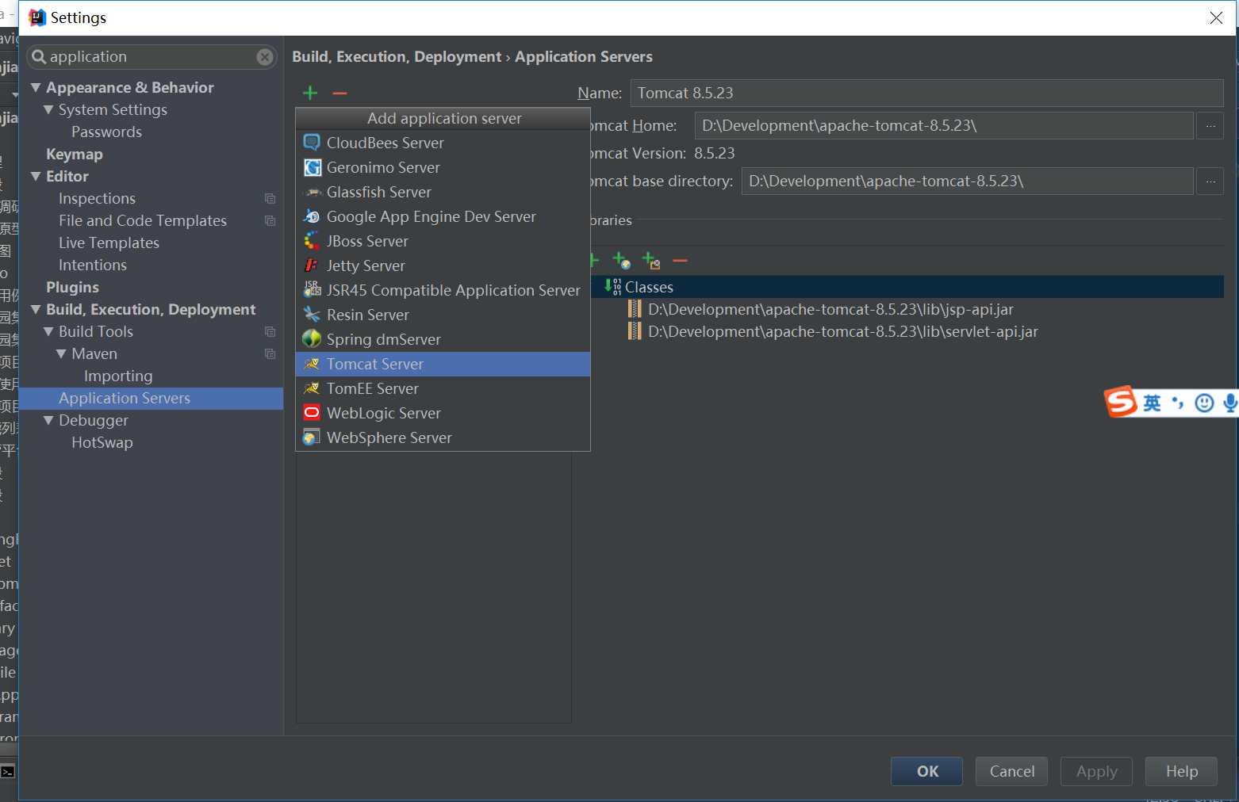Viewport: 1239px width, 802px height.
Task: Click the add library with globe icon
Action: tap(622, 260)
